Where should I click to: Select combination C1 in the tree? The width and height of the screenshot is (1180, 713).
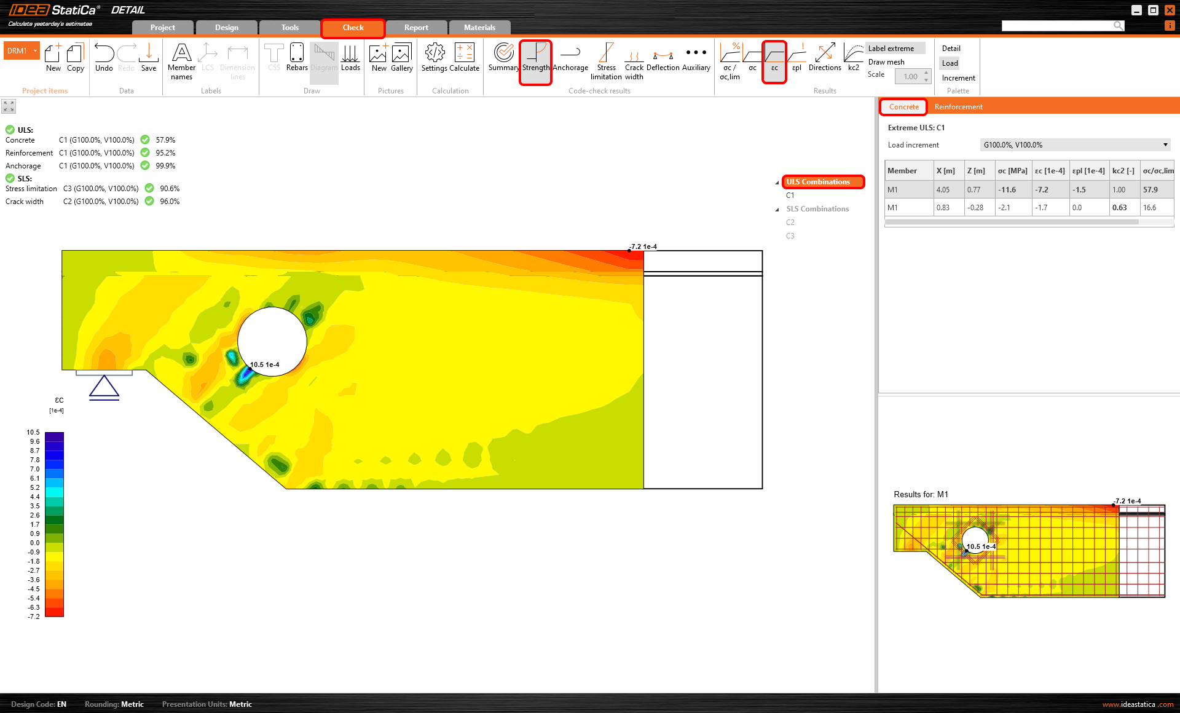coord(790,195)
